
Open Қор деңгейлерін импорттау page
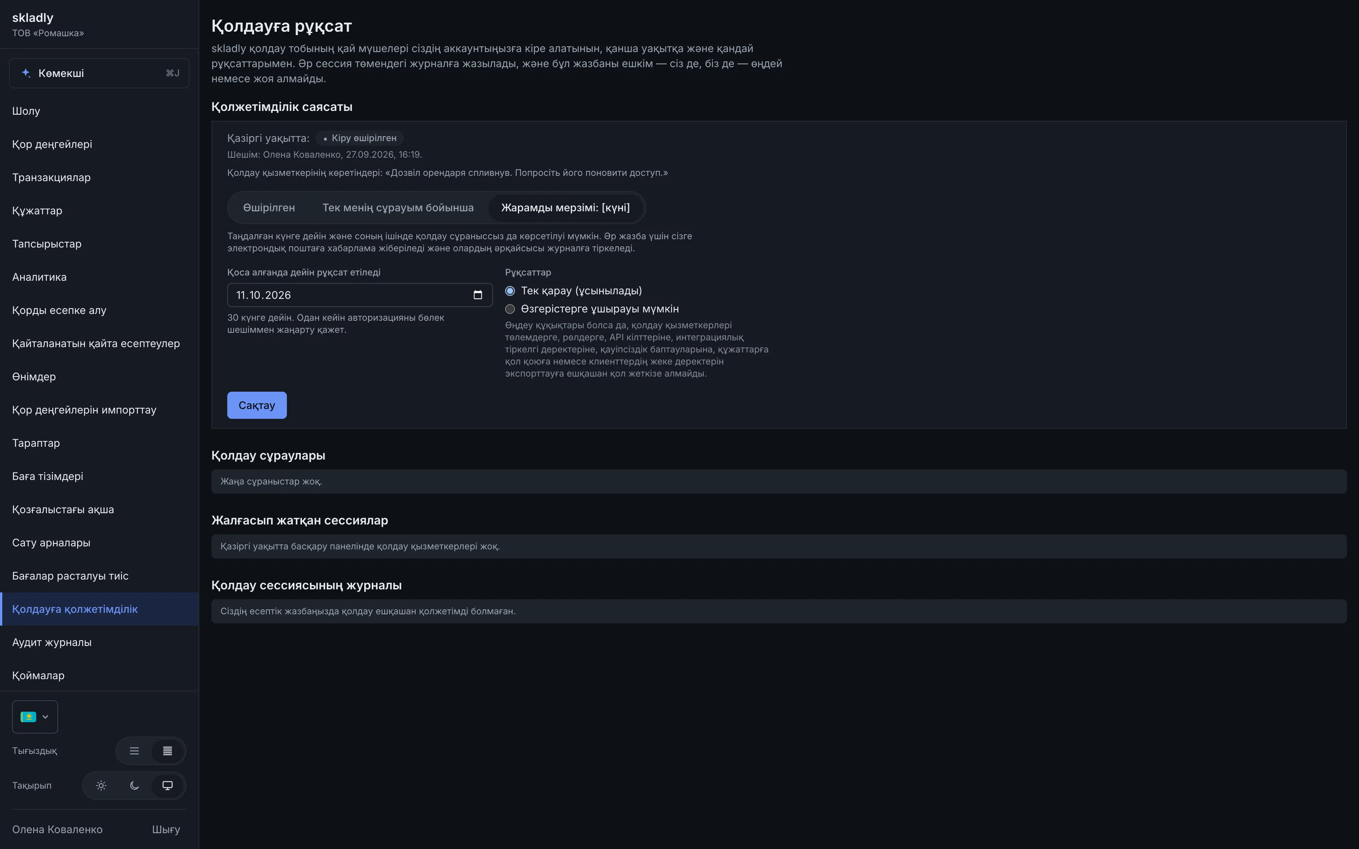click(x=99, y=410)
